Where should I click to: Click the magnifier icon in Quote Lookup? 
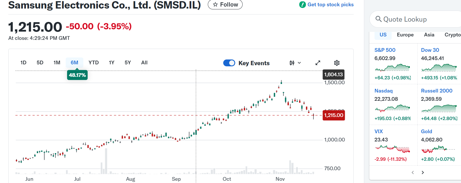(379, 19)
